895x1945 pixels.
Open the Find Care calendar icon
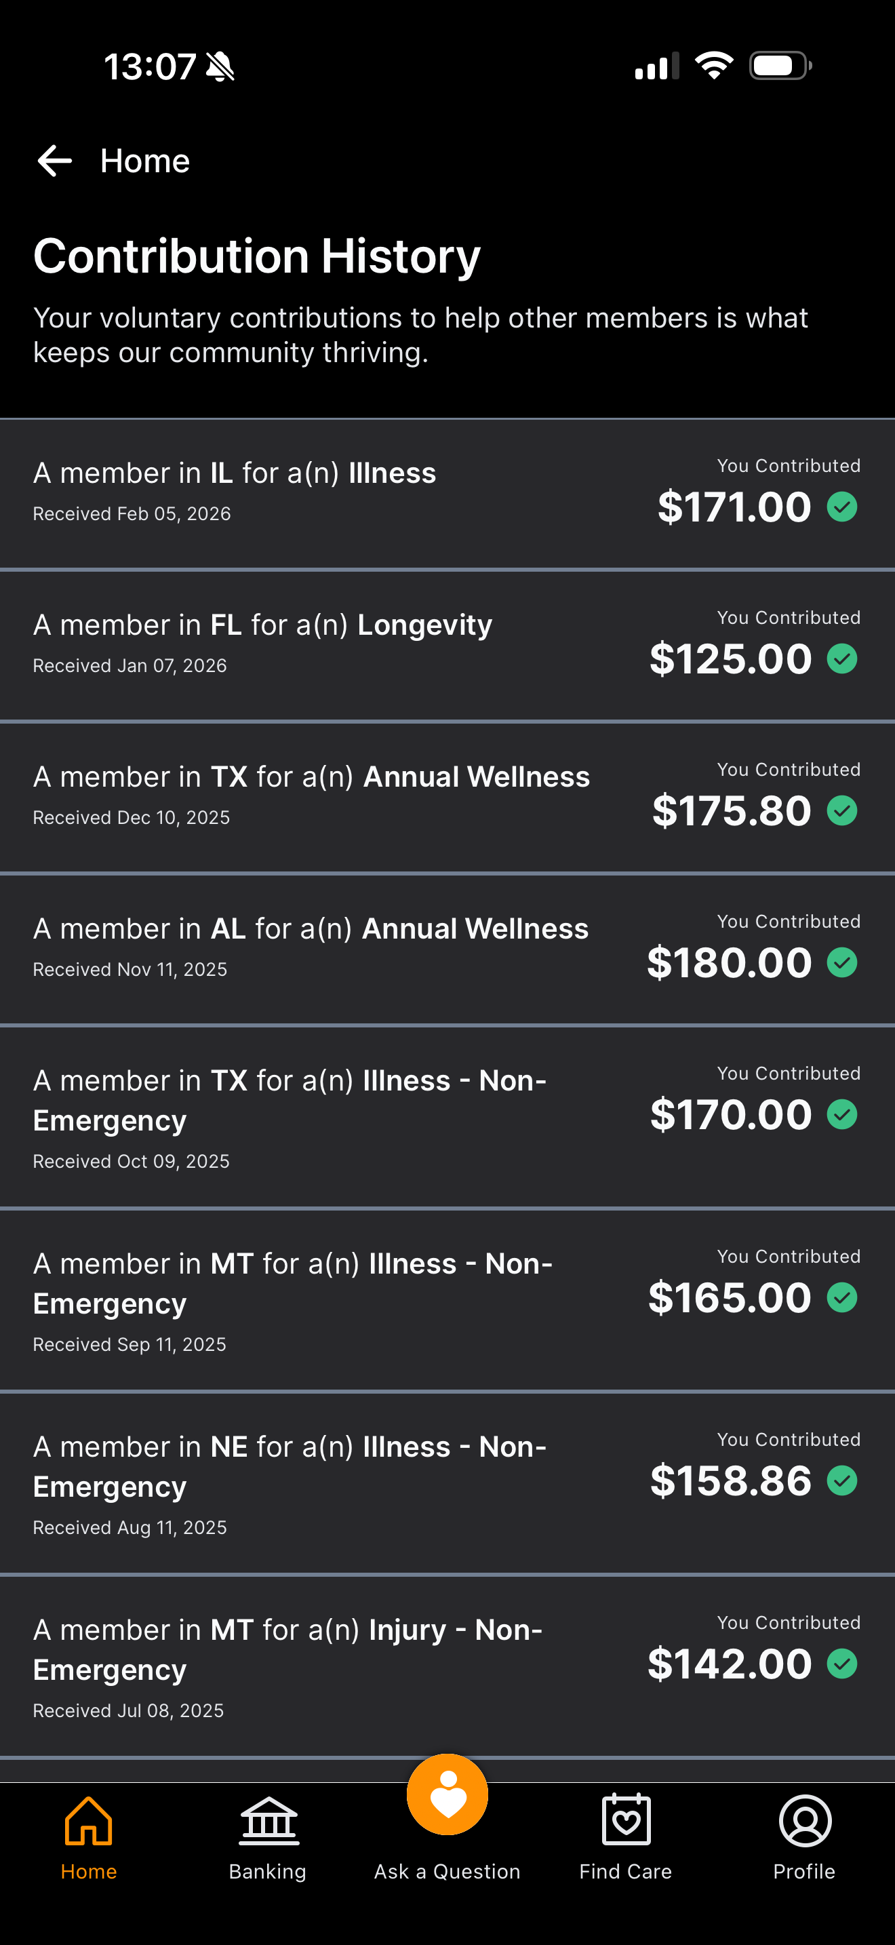pyautogui.click(x=626, y=1820)
